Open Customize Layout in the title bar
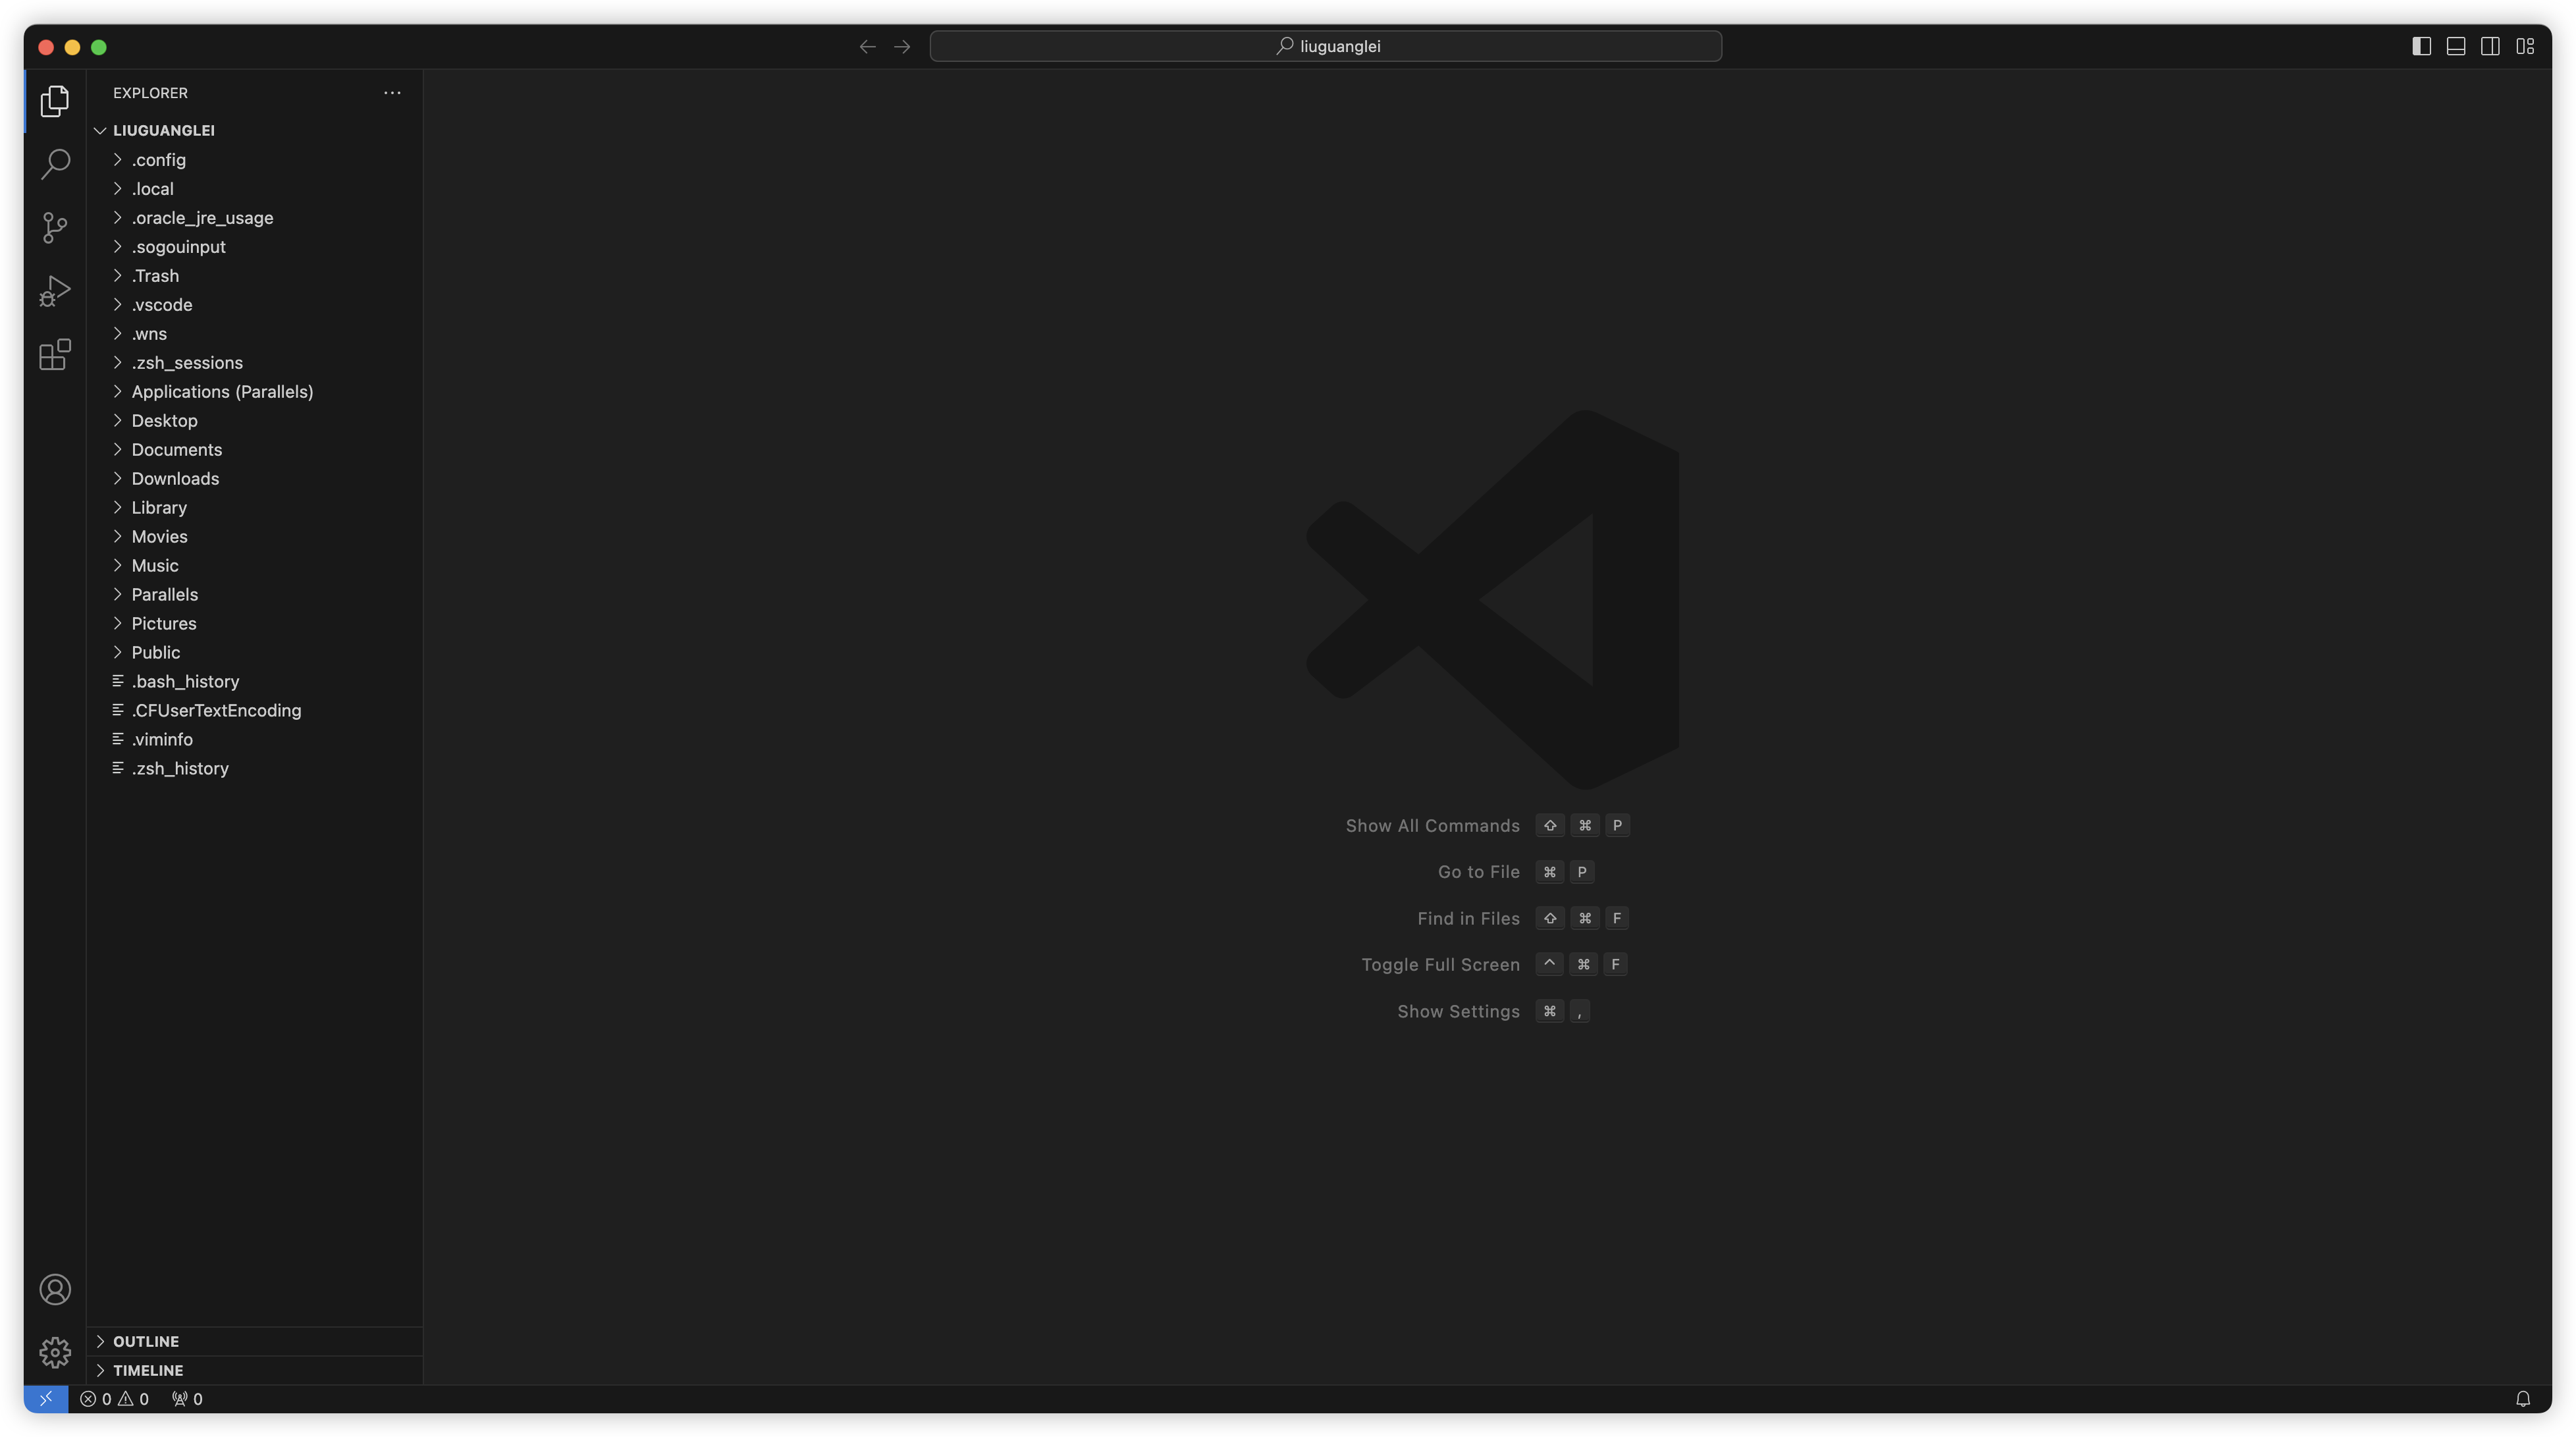2576x1437 pixels. coord(2525,46)
